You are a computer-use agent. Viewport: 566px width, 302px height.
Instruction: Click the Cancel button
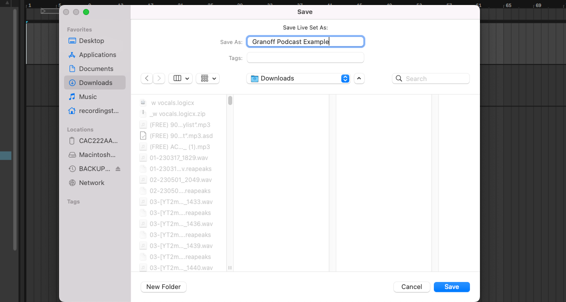pyautogui.click(x=411, y=287)
